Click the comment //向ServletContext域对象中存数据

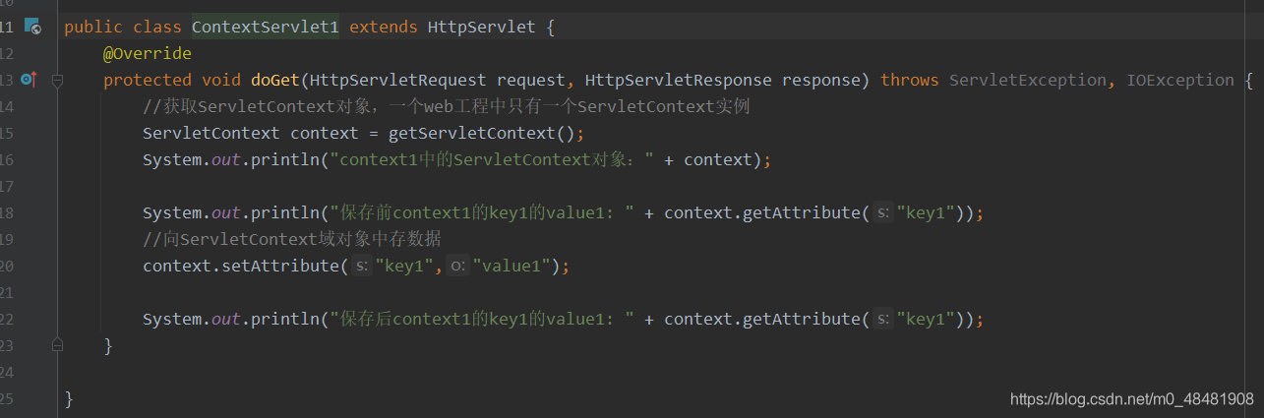click(292, 239)
